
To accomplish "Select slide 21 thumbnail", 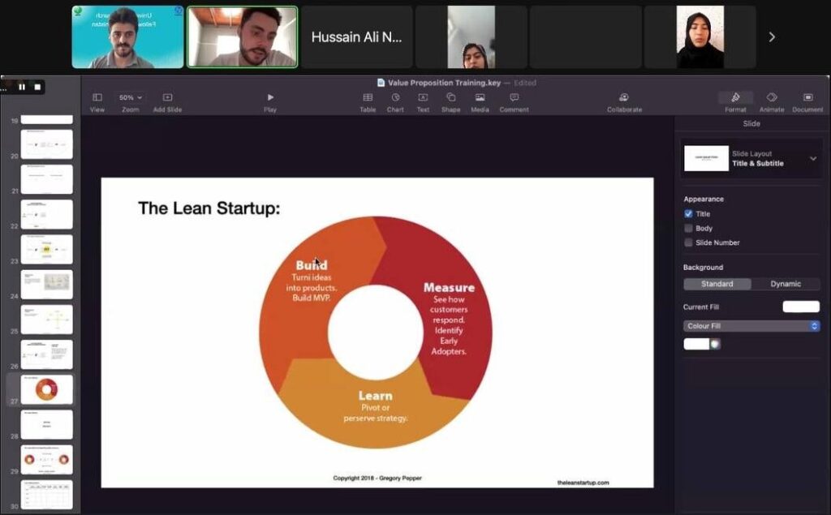I will pos(46,179).
